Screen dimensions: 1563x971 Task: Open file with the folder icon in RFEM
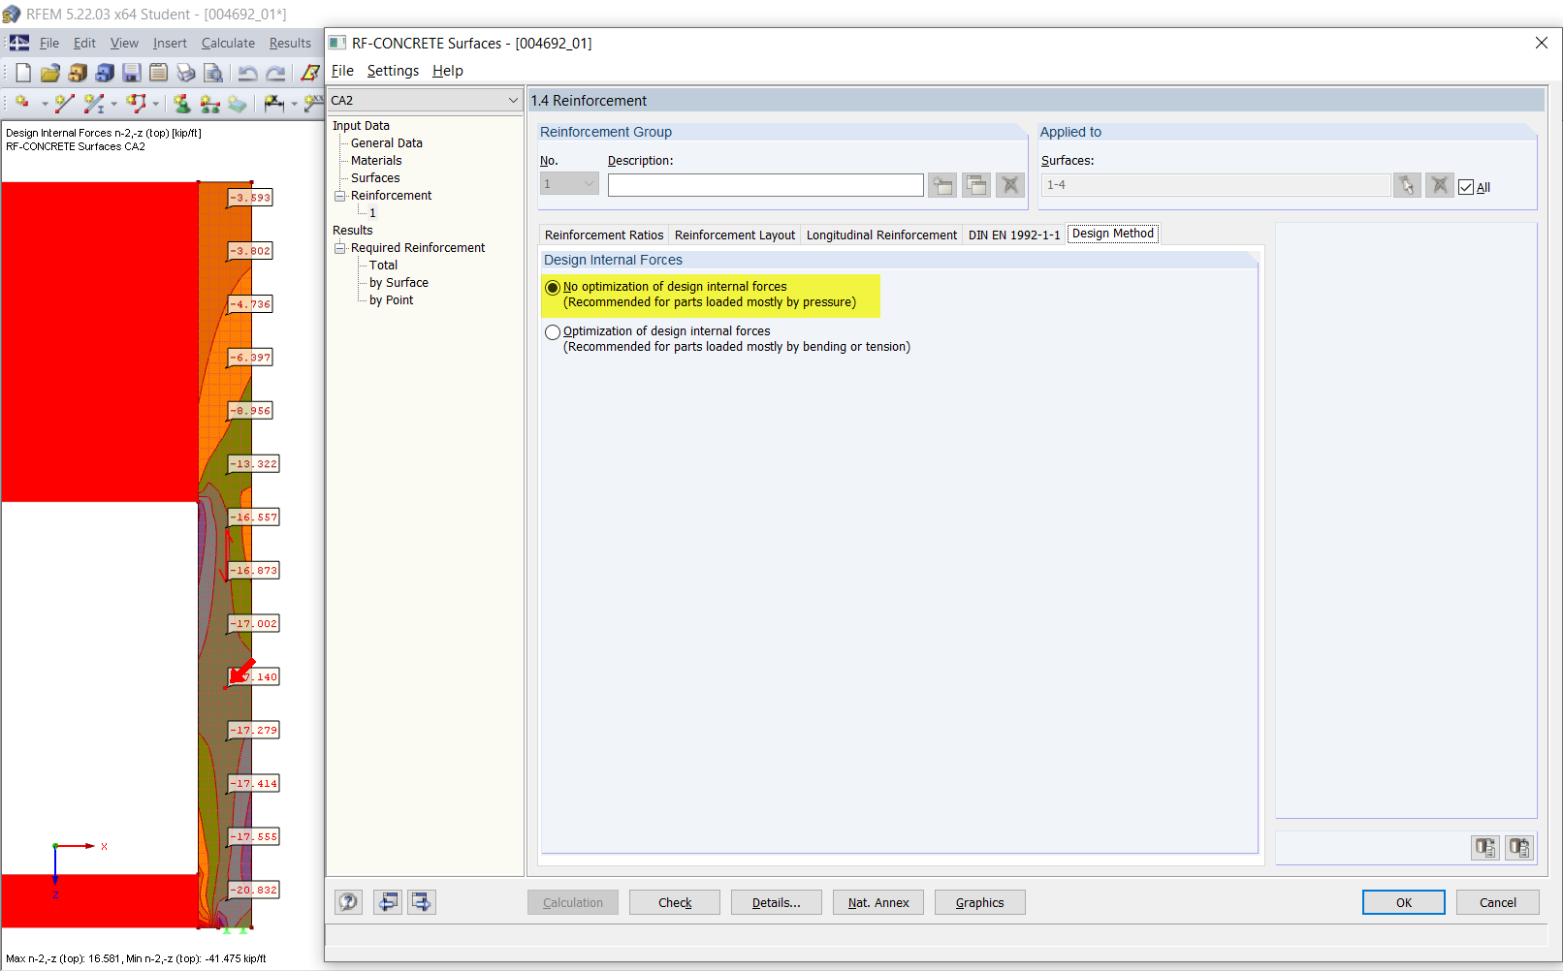pos(50,73)
